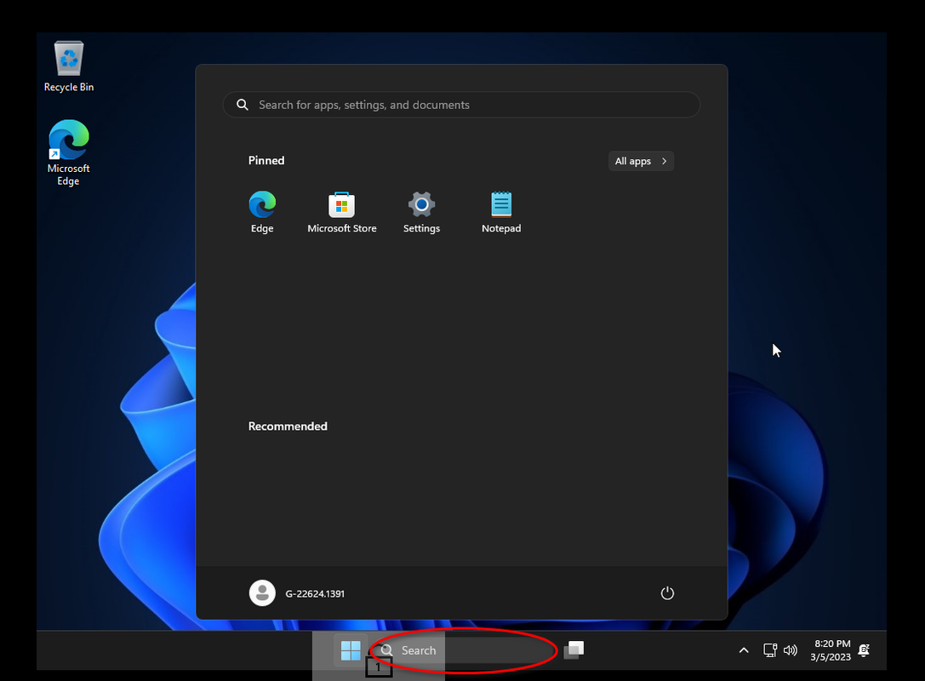
Task: Open the Recycle Bin on the desktop
Action: [x=69, y=66]
